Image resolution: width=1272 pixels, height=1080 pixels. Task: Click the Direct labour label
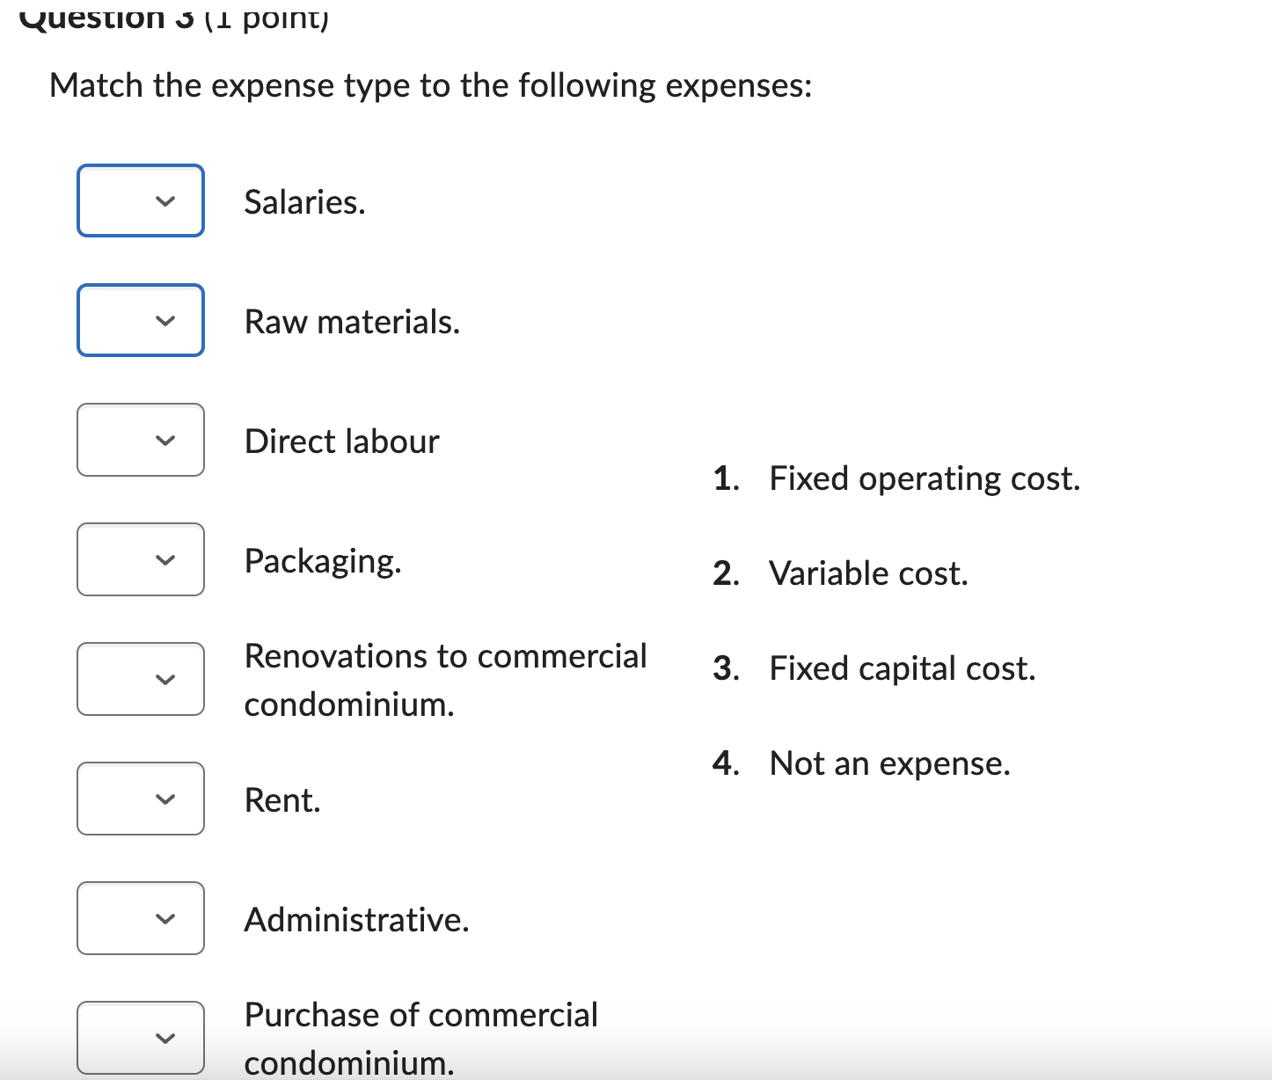pyautogui.click(x=340, y=441)
